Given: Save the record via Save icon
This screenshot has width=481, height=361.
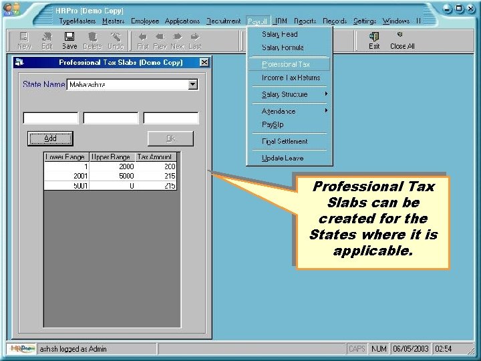Looking at the screenshot, I should tap(69, 41).
